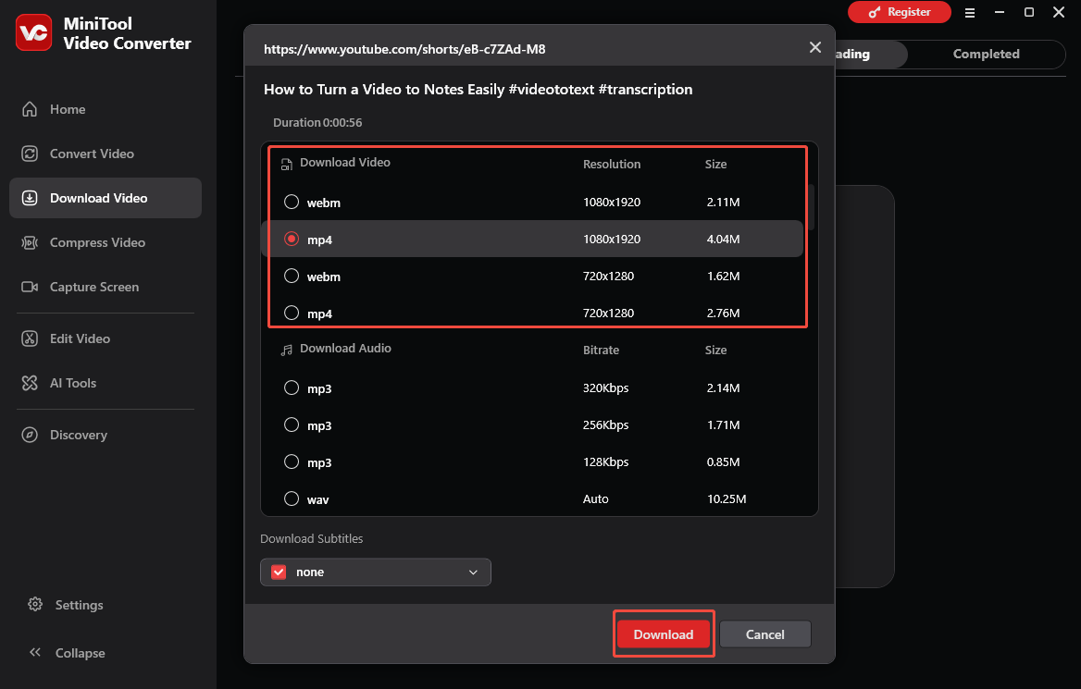The width and height of the screenshot is (1081, 689).
Task: Click the Resolution column header
Action: pos(612,164)
